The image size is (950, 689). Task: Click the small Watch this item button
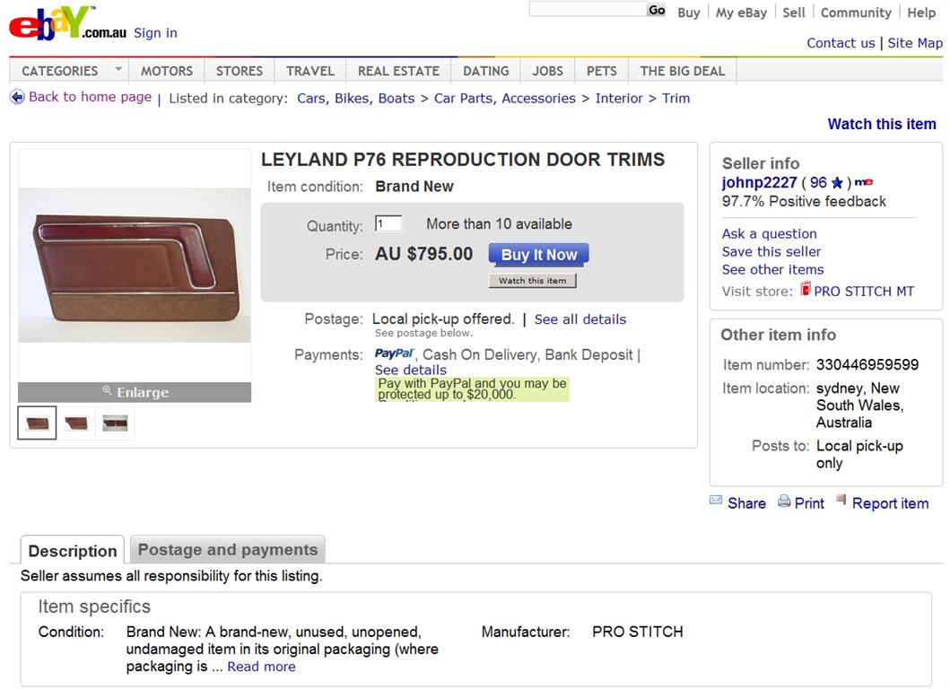pyautogui.click(x=533, y=281)
